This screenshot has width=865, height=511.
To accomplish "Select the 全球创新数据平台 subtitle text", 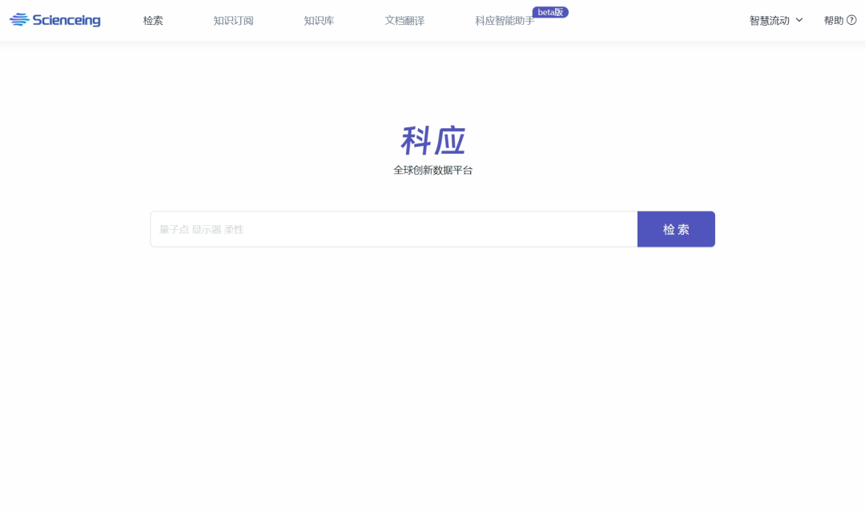I will click(x=432, y=171).
